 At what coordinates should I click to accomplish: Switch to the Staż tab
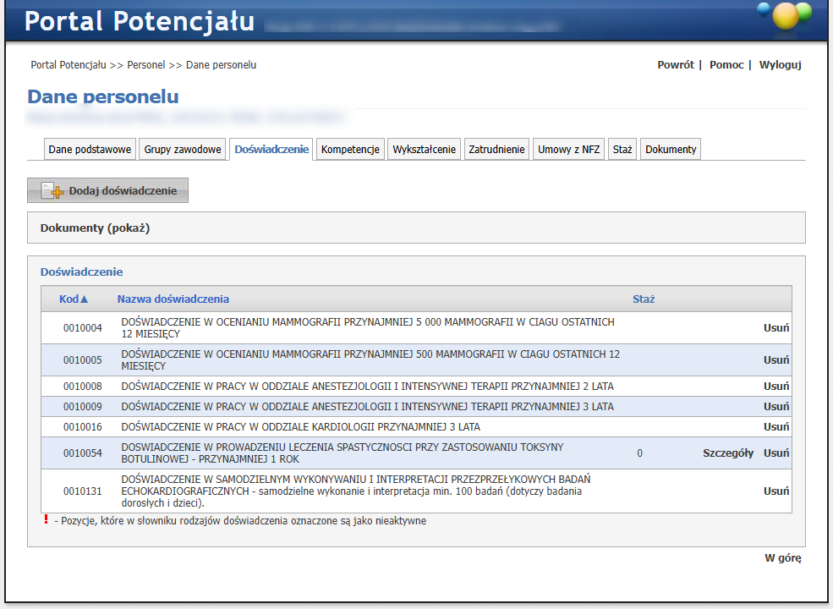click(x=622, y=150)
